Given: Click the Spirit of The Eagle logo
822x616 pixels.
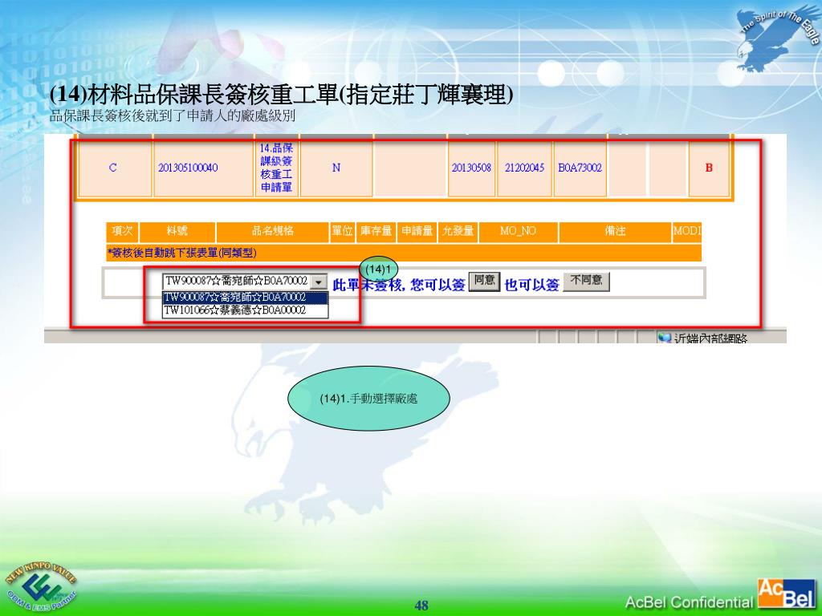Looking at the screenshot, I should [x=778, y=39].
